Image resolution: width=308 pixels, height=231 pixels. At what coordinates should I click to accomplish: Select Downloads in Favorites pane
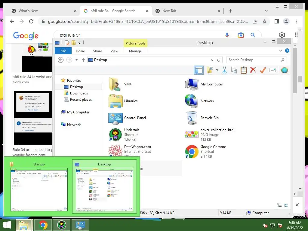(79, 93)
